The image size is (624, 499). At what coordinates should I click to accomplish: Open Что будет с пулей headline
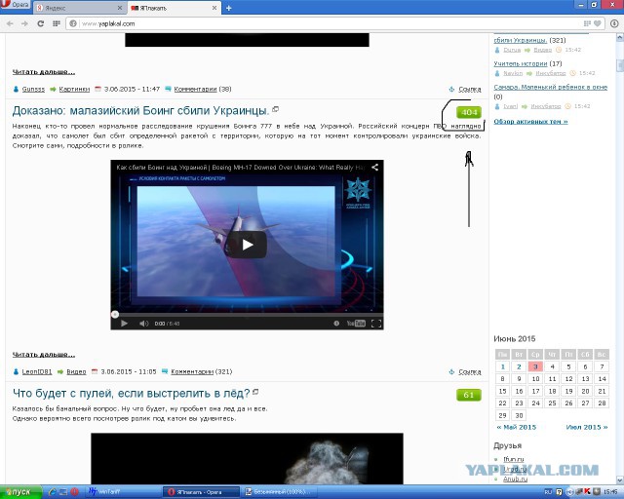point(132,393)
